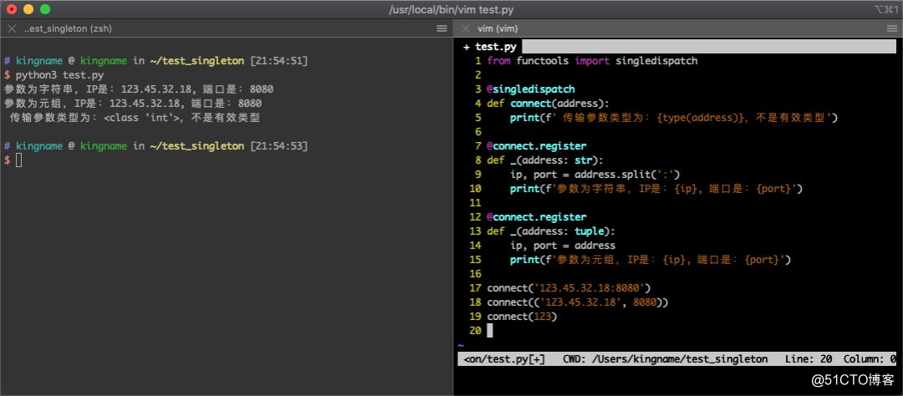Click the vim cursor on line 20
Viewport: 903px width, 396px height.
coord(490,330)
